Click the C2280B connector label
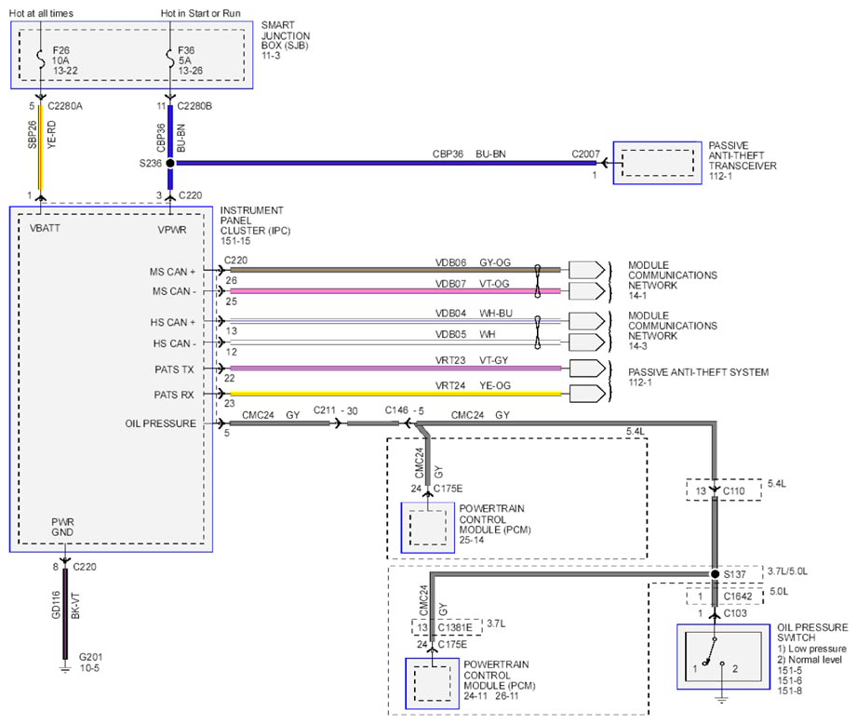The image size is (857, 724). coord(194,106)
